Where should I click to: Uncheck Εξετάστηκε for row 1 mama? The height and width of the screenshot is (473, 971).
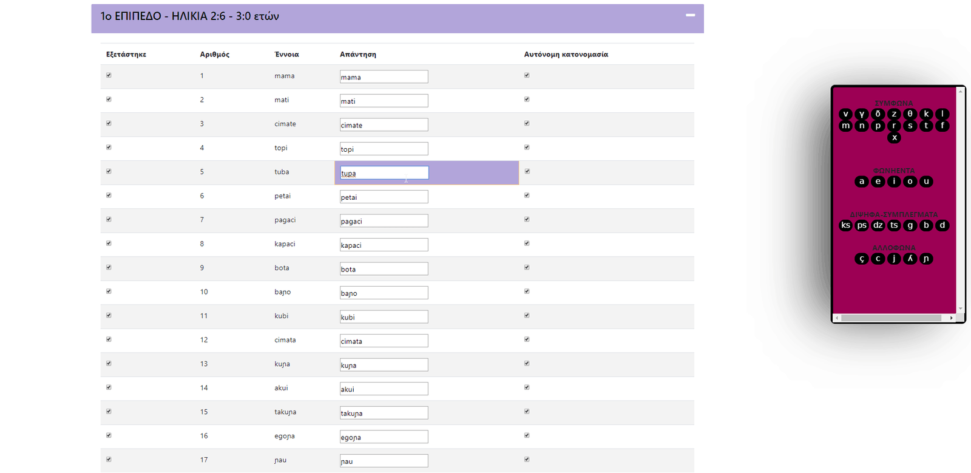[x=109, y=75]
